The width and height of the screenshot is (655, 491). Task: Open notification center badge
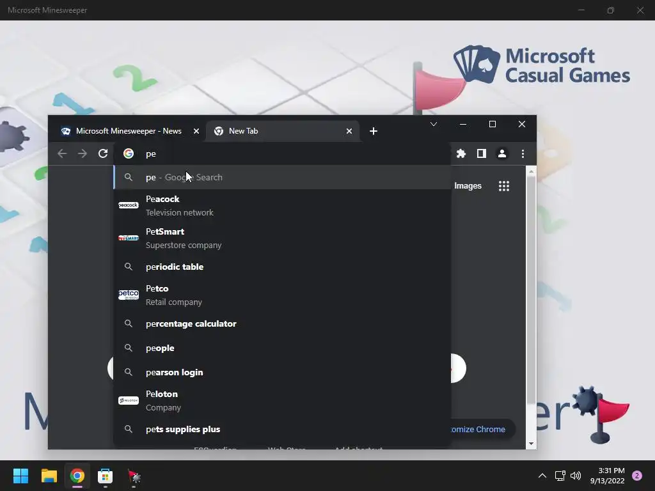click(637, 476)
